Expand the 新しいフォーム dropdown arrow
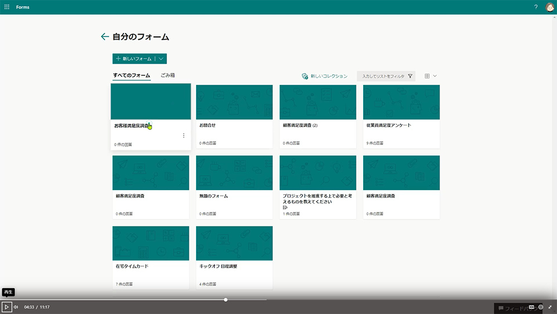The width and height of the screenshot is (557, 314). [x=161, y=59]
